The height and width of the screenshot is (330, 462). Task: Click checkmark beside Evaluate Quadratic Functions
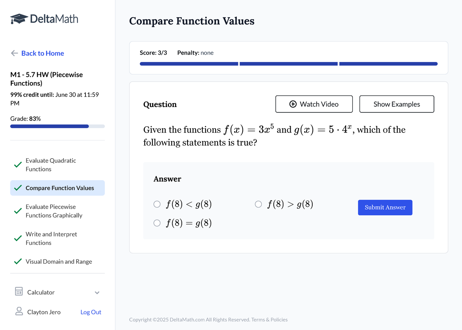17,165
